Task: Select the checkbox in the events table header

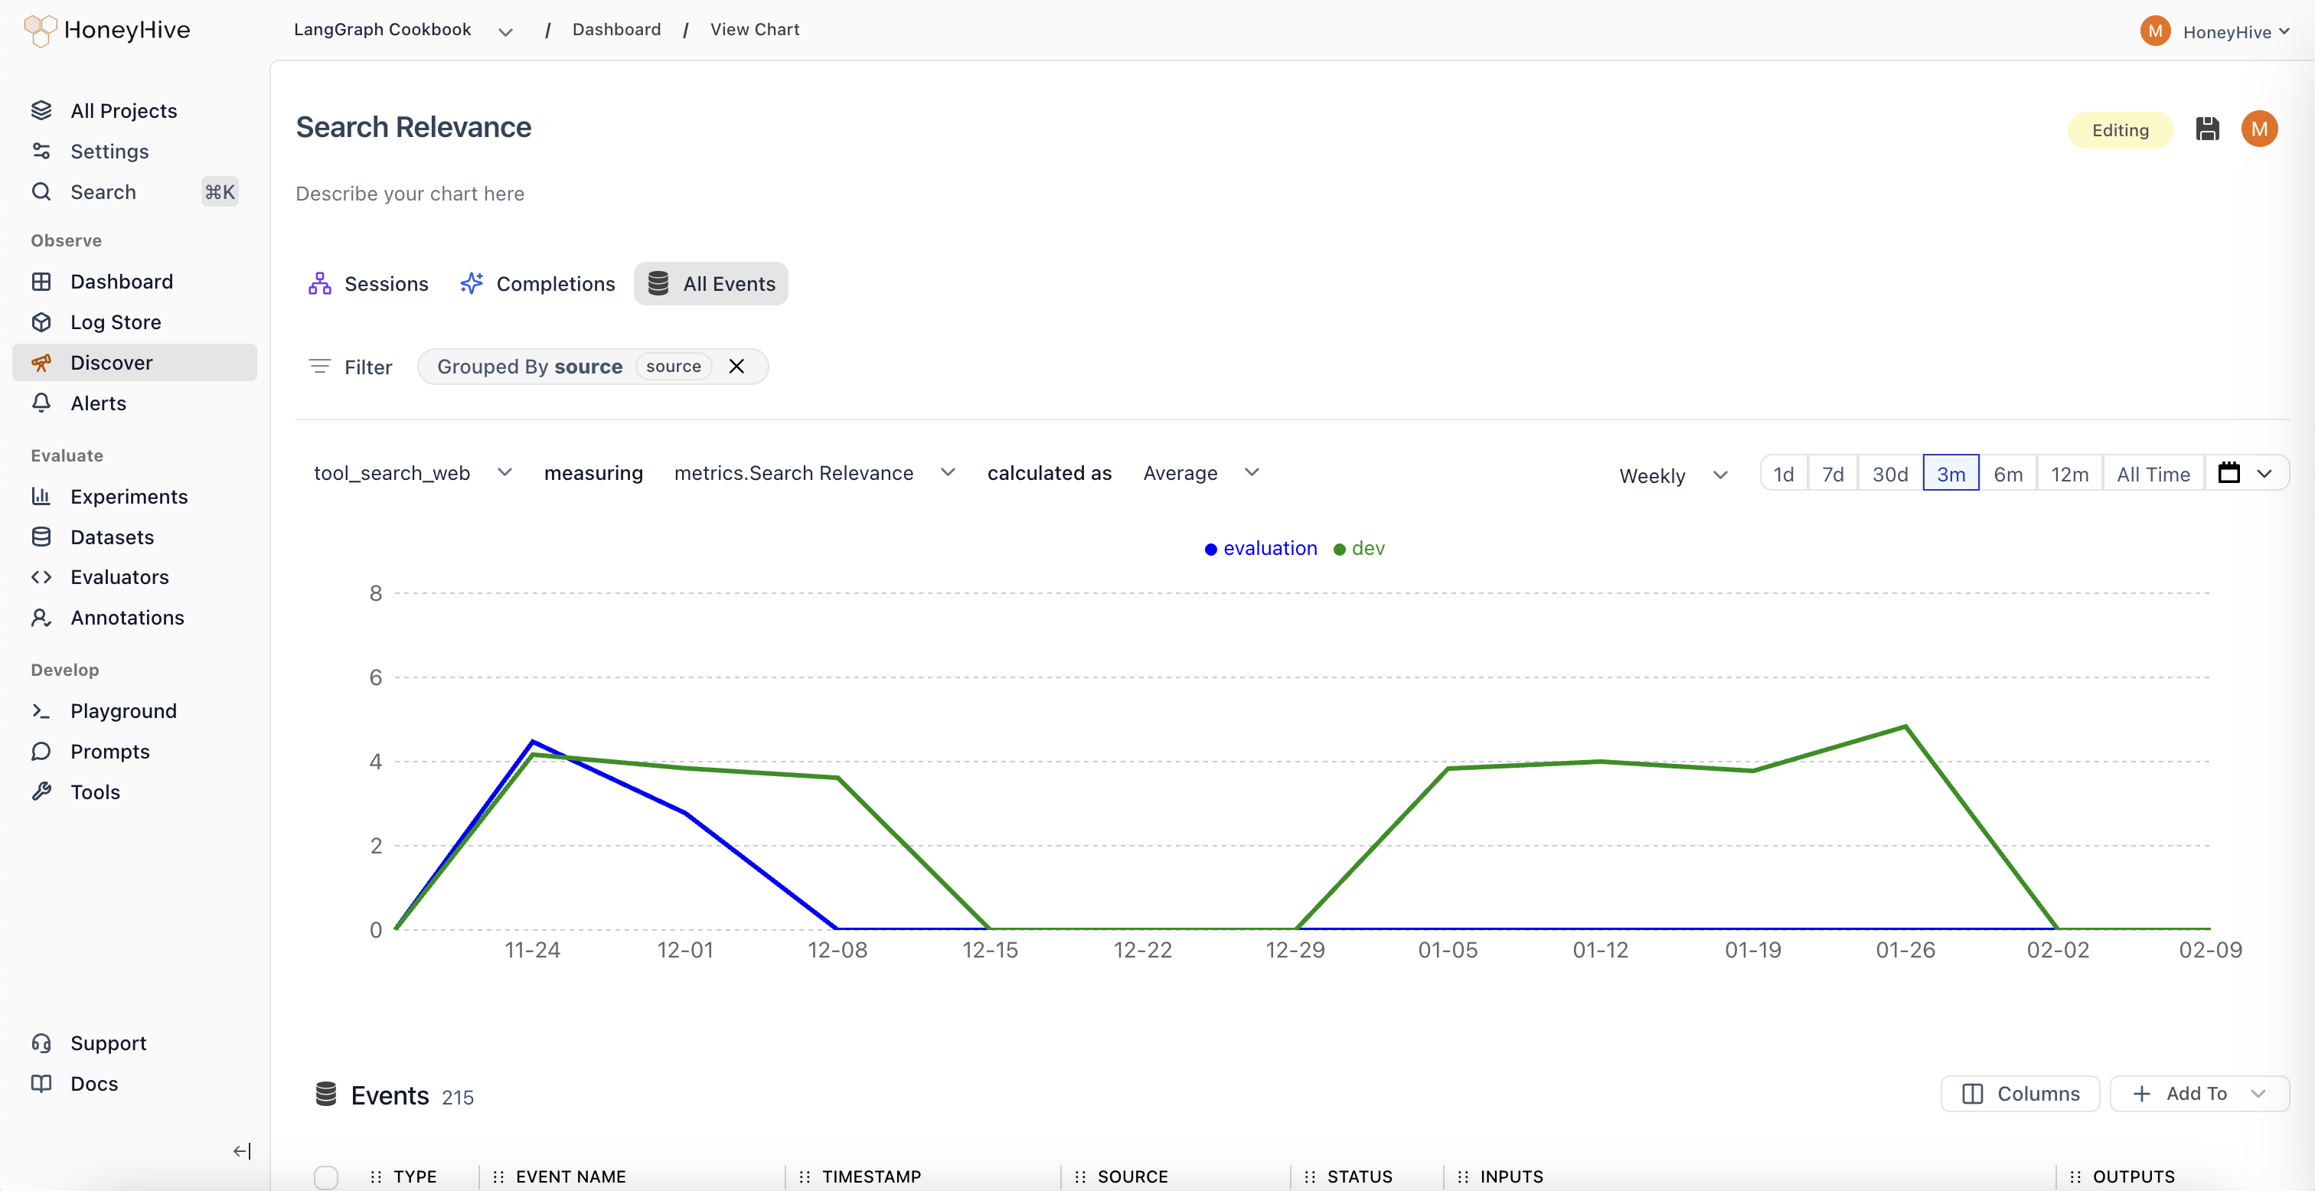Action: (327, 1176)
